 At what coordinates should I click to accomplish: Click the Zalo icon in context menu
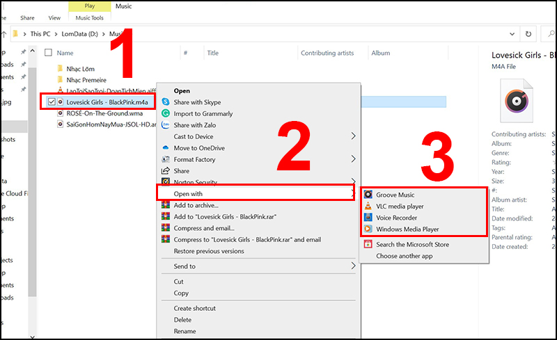coord(166,124)
